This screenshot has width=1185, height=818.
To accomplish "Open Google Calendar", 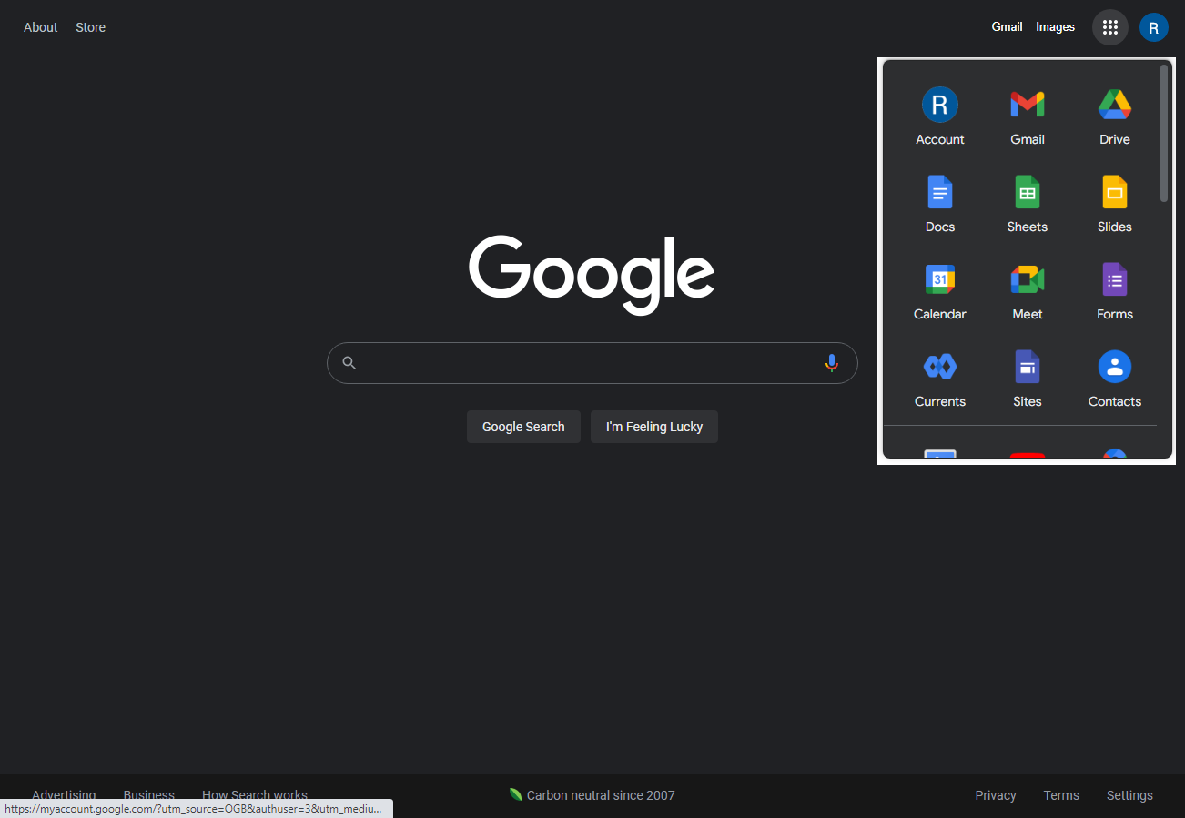I will (x=939, y=290).
